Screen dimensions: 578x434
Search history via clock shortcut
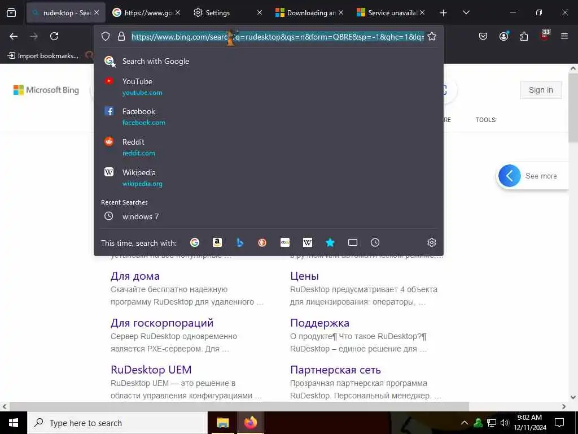coord(375,242)
